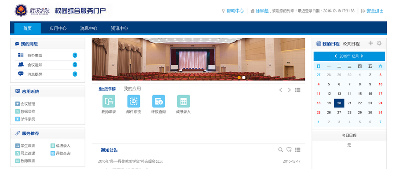Switch to 公共日程 tab
Screen dimensions: 396x169
click(351, 44)
